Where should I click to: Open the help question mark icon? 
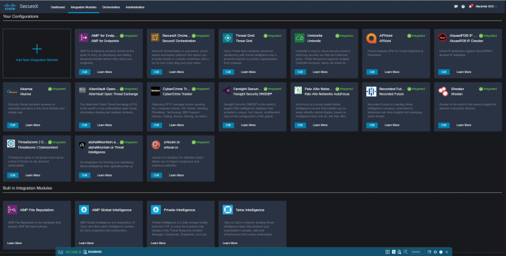[x=463, y=7]
